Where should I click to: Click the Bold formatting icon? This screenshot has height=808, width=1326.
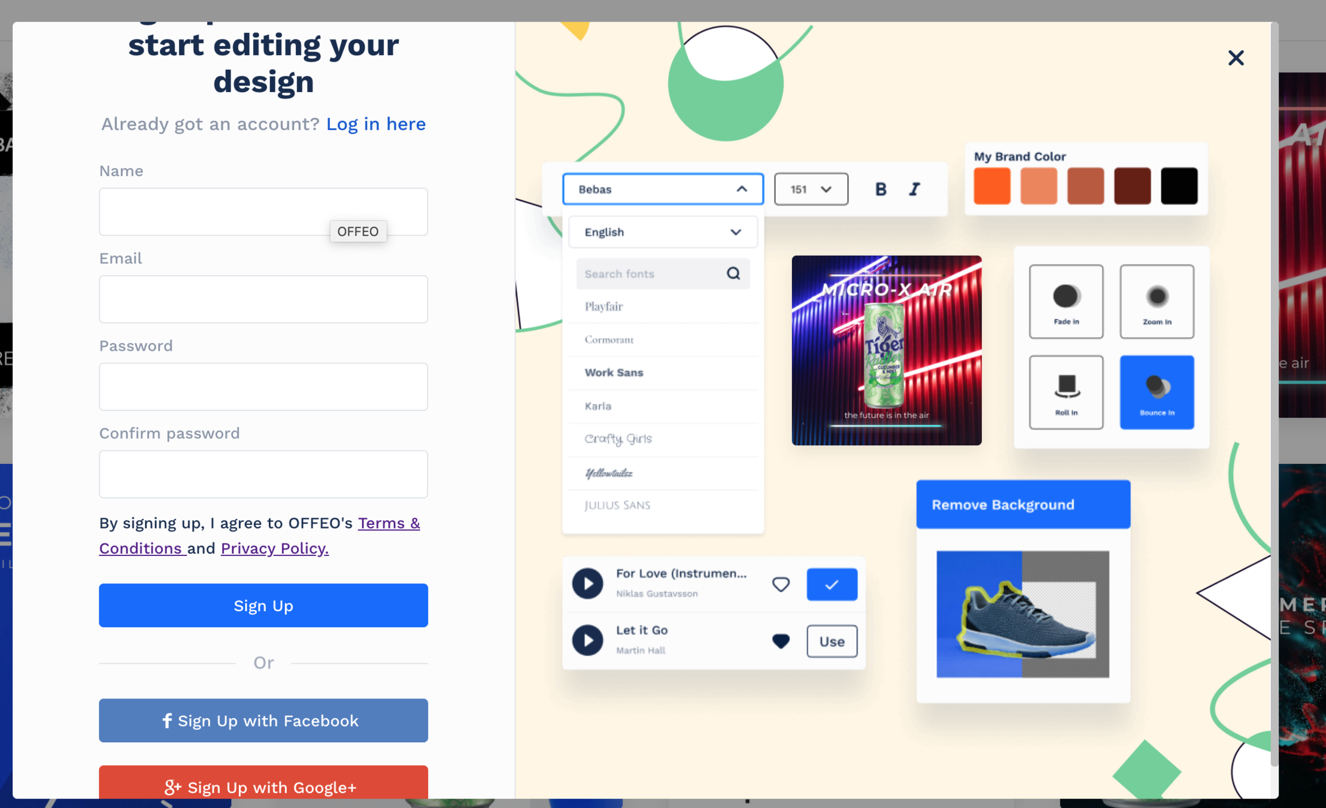[880, 189]
